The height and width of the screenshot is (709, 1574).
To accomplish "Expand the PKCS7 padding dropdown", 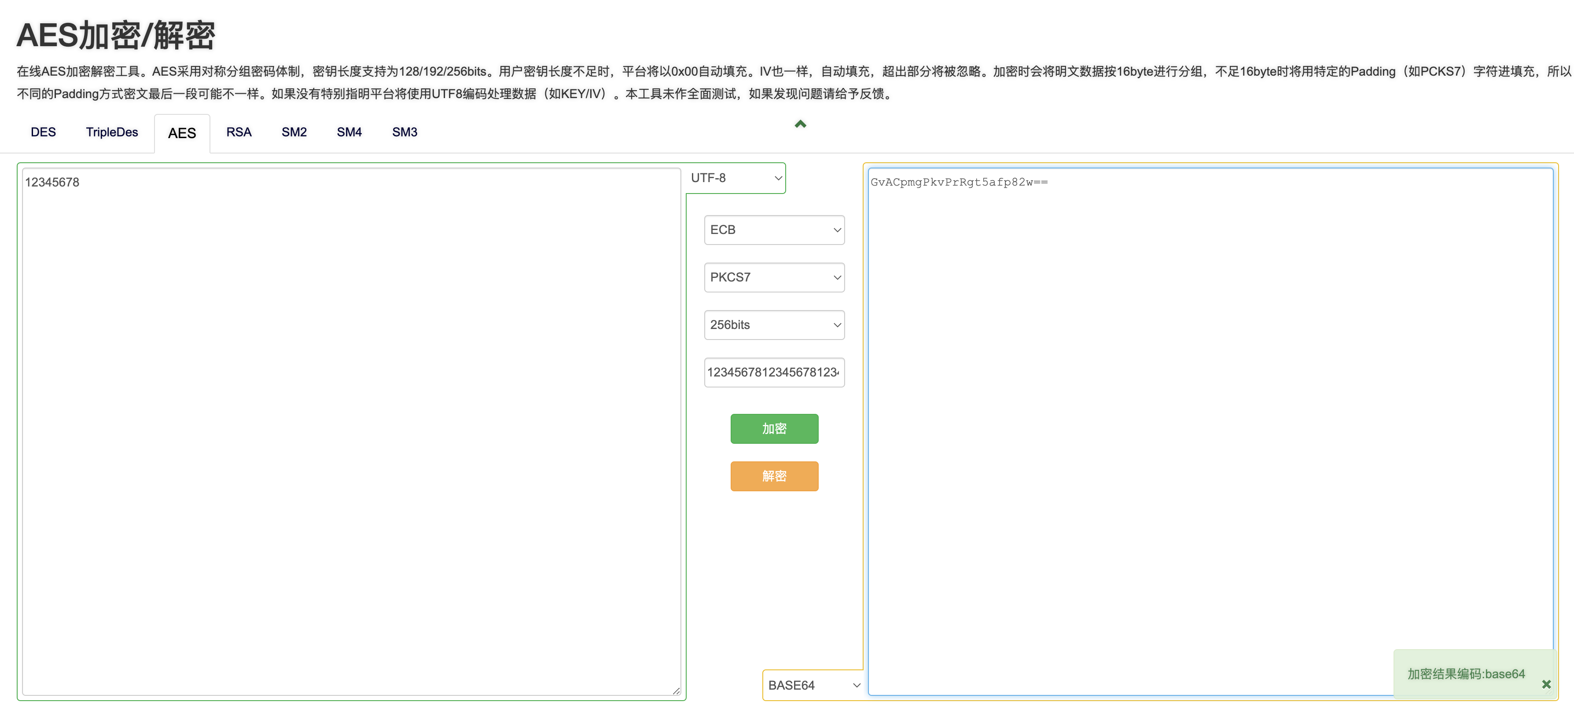I will 773,277.
